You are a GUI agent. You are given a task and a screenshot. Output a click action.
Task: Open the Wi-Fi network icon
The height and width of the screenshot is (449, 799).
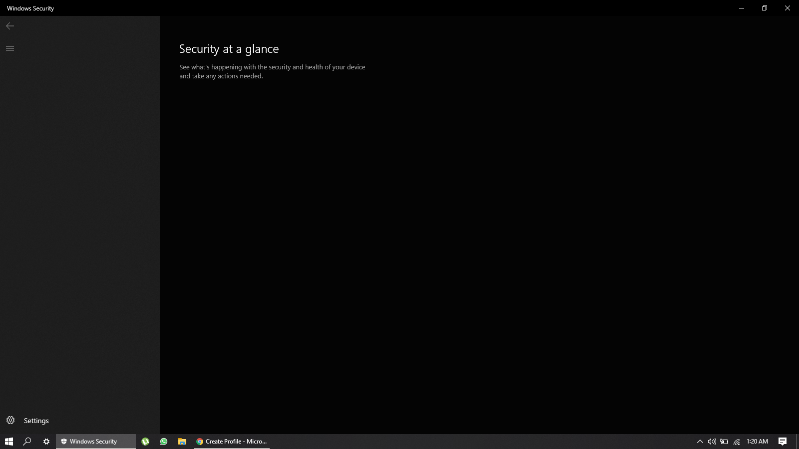737,442
